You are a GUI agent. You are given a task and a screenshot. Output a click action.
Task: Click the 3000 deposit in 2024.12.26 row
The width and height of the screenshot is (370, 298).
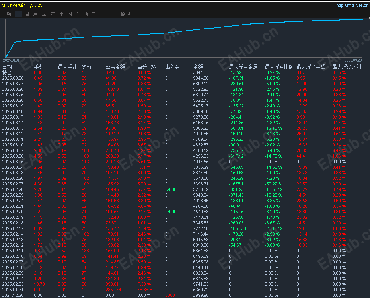coord(170,295)
